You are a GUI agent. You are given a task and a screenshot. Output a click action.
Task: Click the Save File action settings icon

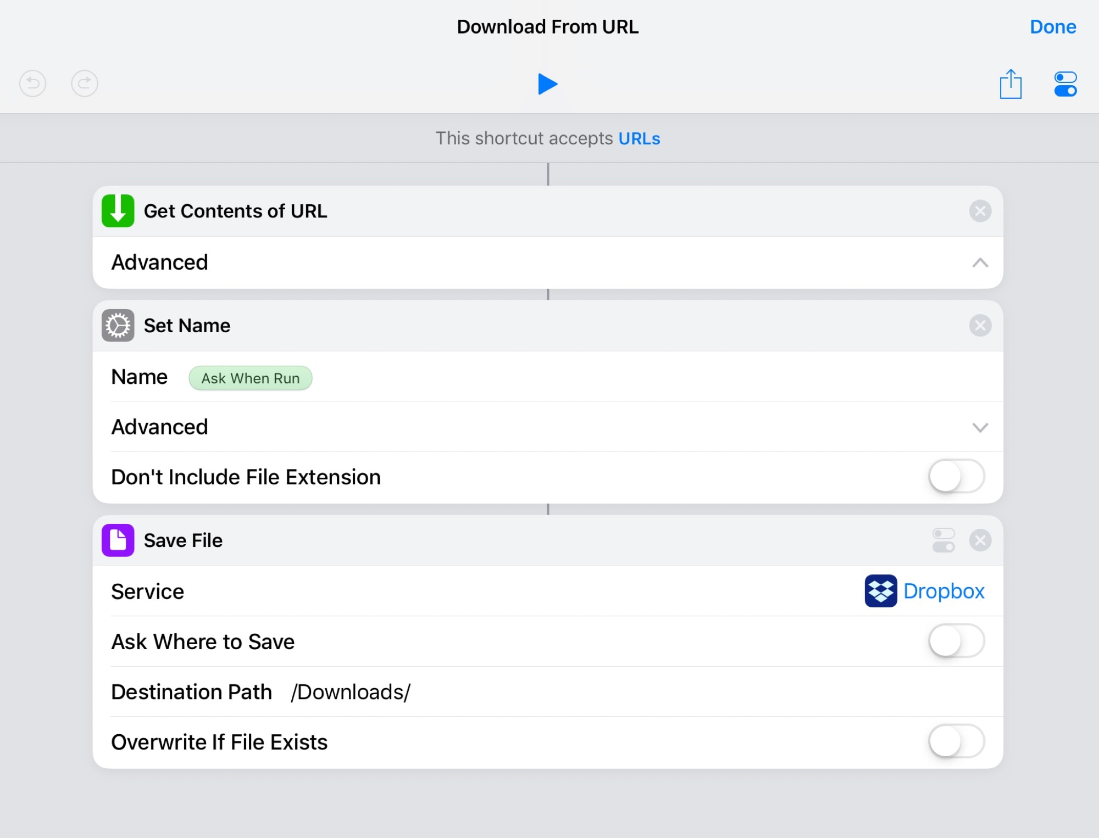pos(943,540)
